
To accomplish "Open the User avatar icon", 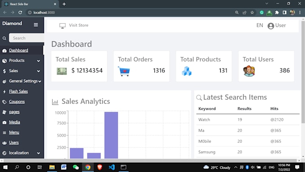I will click(270, 26).
